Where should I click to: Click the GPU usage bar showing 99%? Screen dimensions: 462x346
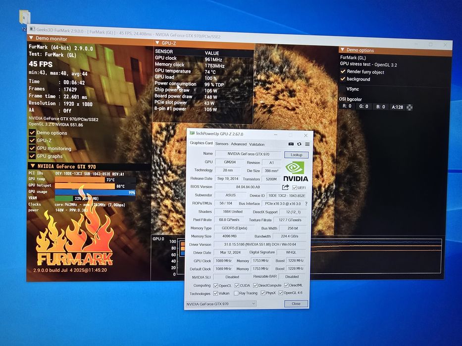click(96, 192)
